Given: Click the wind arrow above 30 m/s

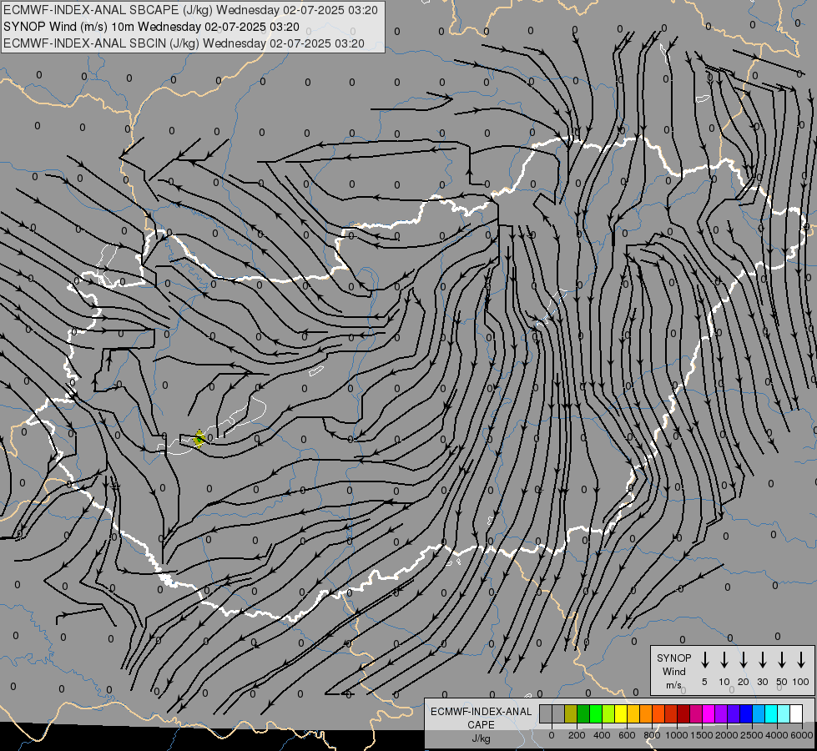Looking at the screenshot, I should [762, 660].
